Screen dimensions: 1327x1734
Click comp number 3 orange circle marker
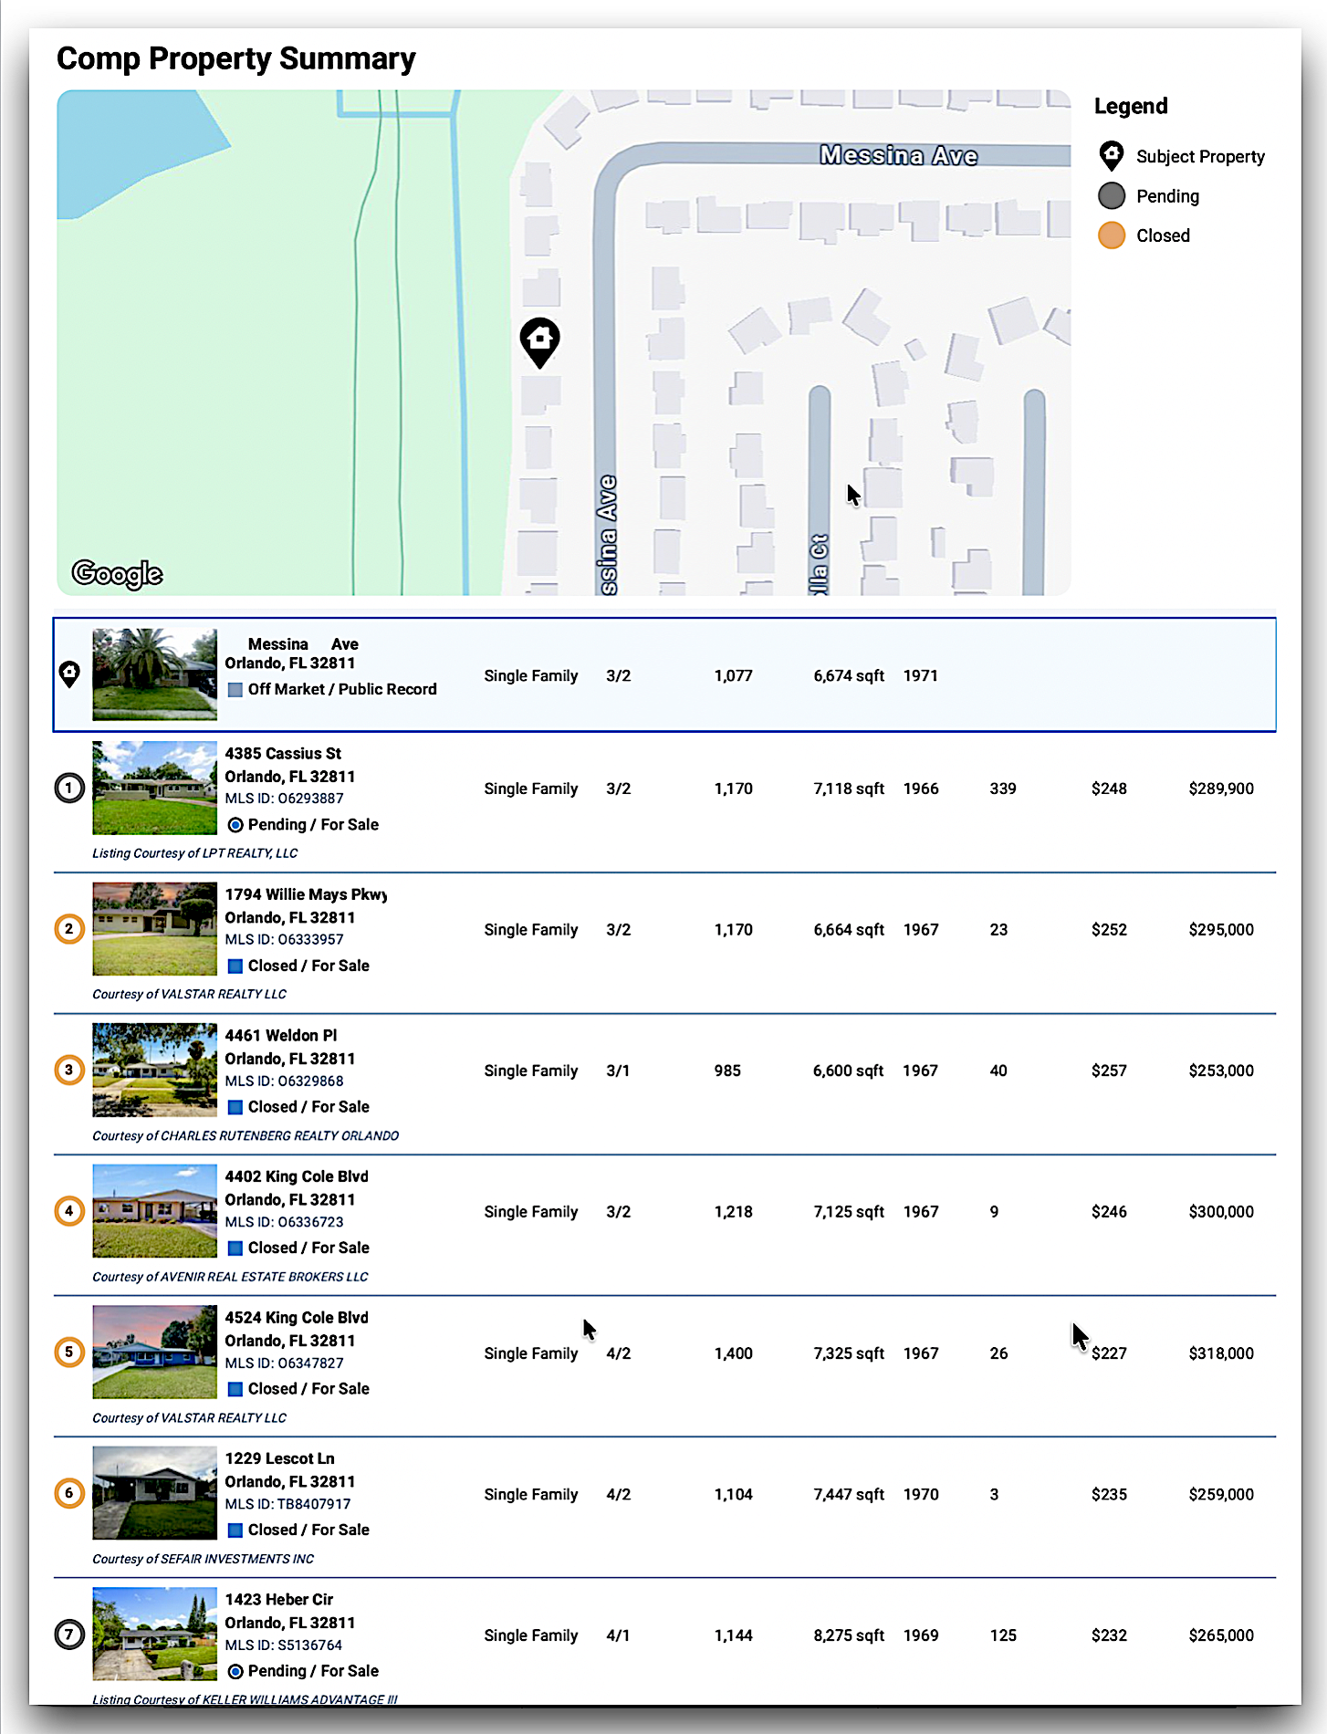(x=69, y=1070)
